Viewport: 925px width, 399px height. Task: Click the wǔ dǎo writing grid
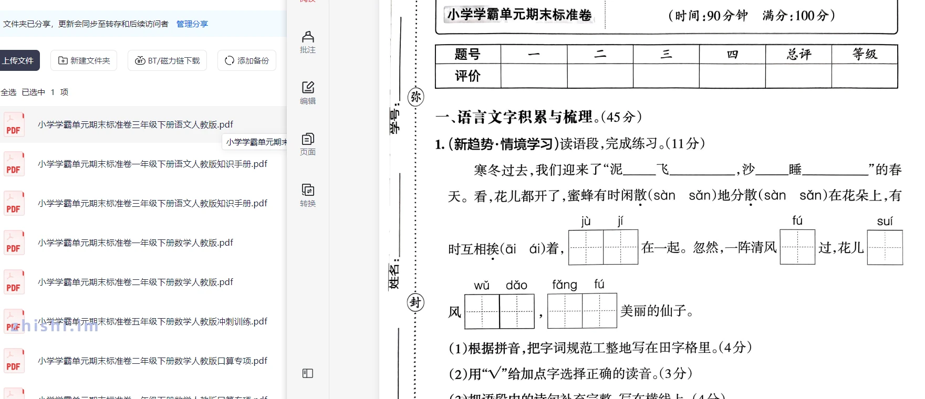pos(500,311)
